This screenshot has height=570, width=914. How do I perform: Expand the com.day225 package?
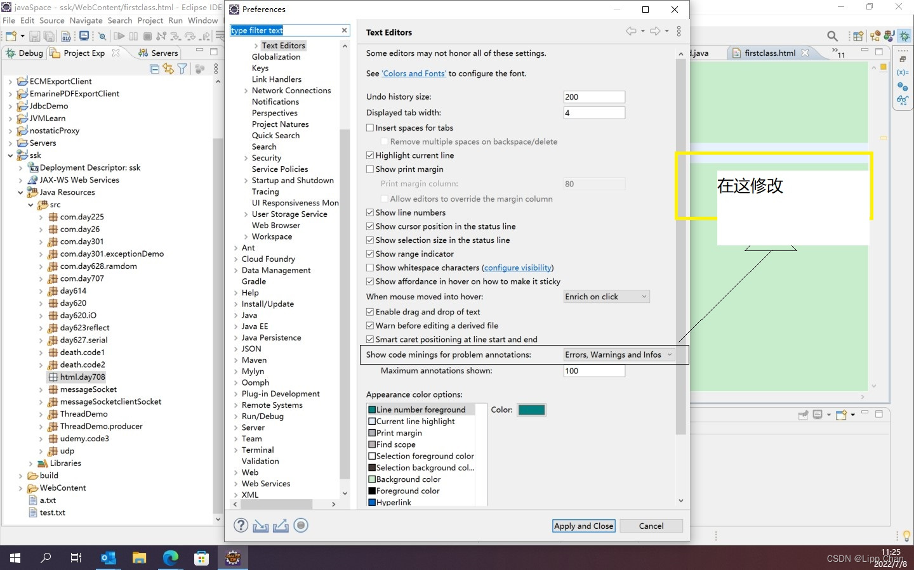pos(41,217)
